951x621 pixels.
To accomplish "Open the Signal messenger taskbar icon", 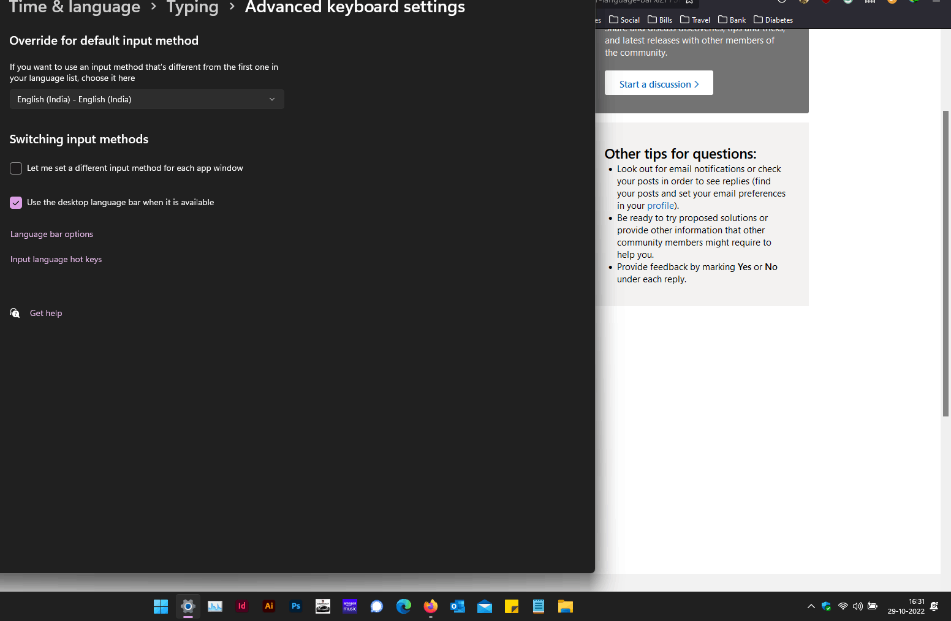I will pyautogui.click(x=377, y=606).
